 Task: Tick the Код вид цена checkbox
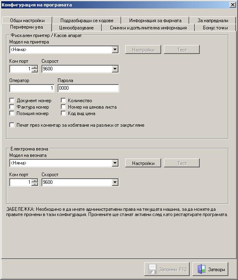[63, 113]
